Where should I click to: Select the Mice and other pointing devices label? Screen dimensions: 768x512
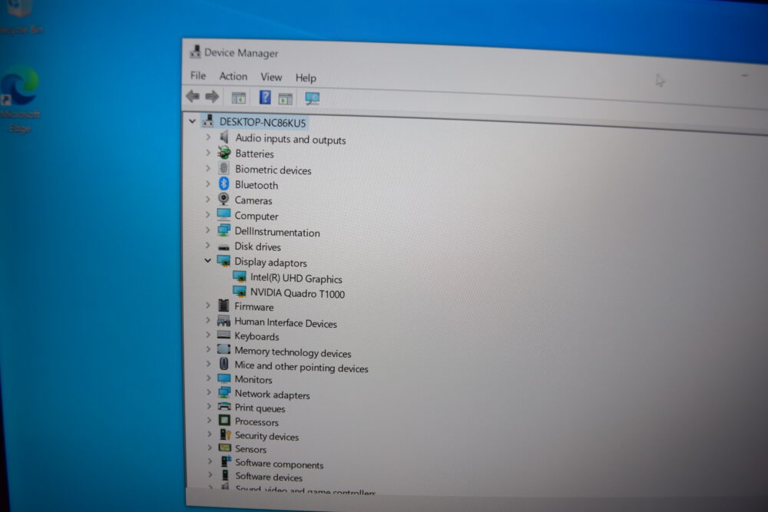coord(301,367)
